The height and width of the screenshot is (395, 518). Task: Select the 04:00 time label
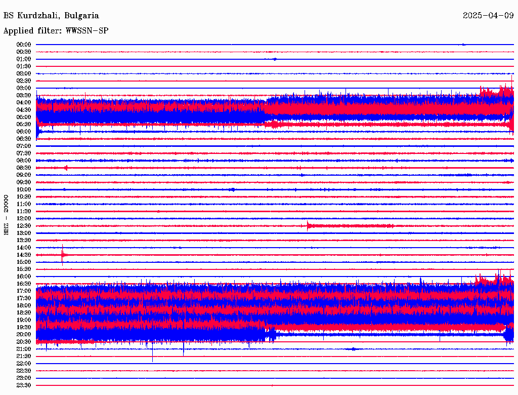[x=24, y=103]
